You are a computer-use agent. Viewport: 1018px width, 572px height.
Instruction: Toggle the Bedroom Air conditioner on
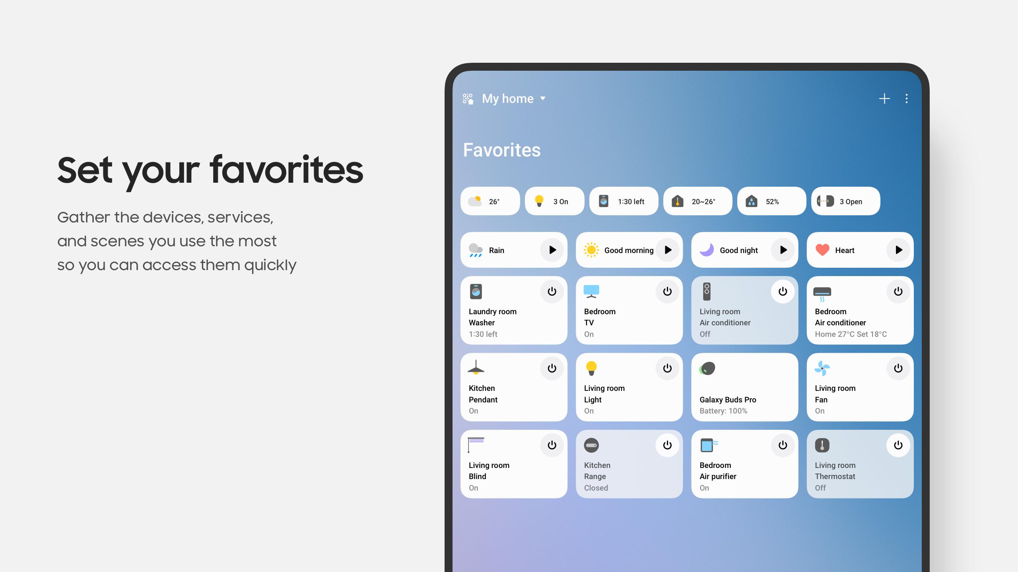click(x=898, y=291)
